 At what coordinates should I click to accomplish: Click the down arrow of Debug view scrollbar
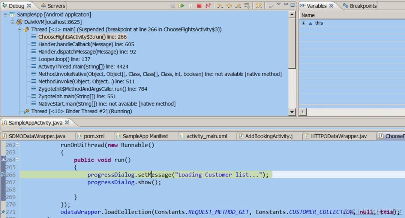(292, 112)
